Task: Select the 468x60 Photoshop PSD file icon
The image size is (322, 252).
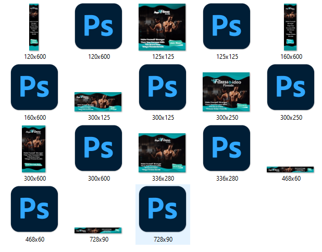Action: tap(34, 209)
